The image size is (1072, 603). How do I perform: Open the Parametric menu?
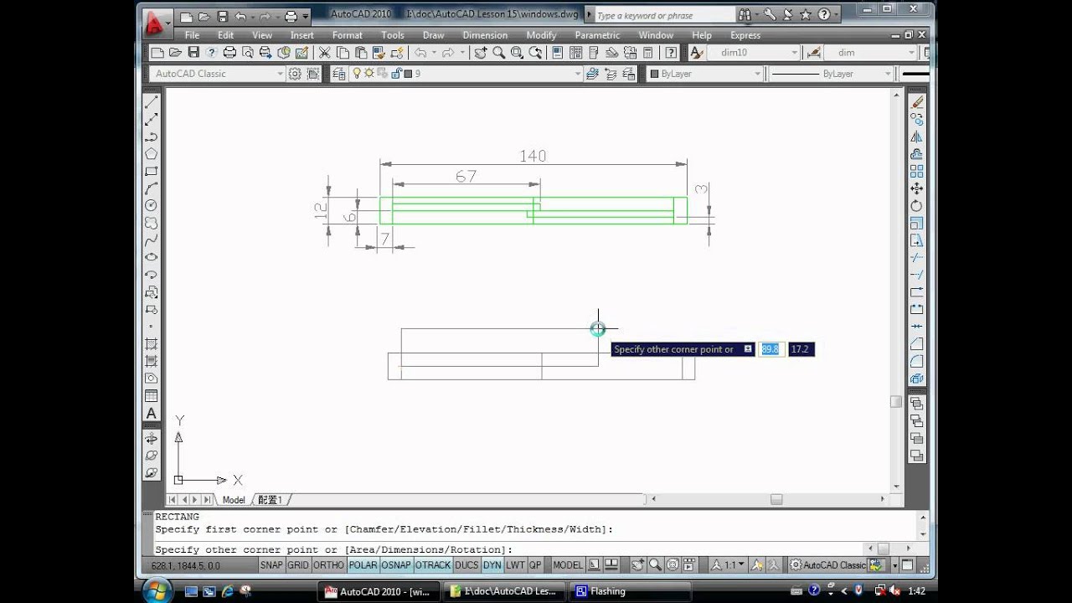[x=597, y=35]
